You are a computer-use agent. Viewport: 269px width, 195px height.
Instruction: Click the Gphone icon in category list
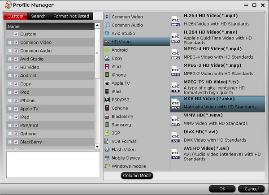click(107, 108)
